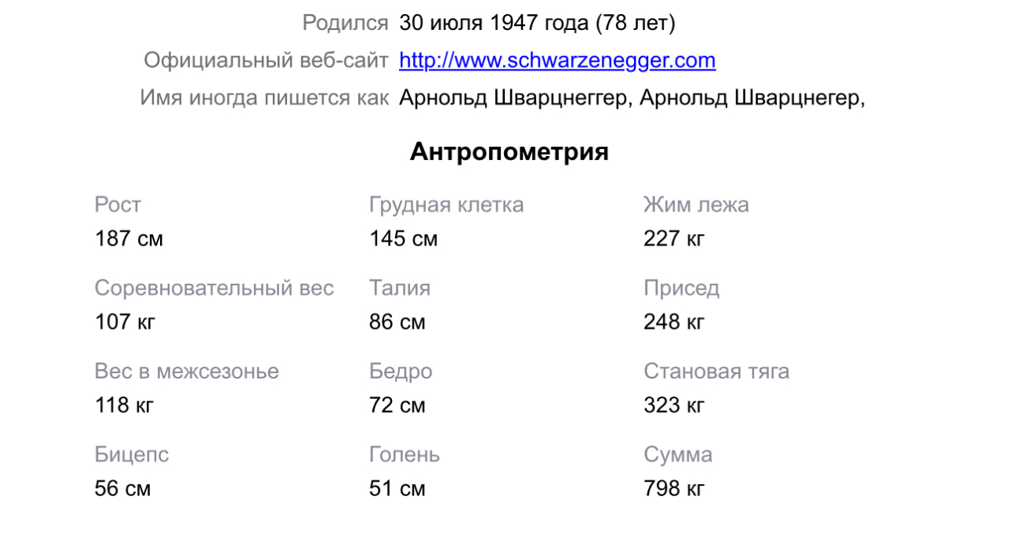This screenshot has width=1026, height=537.
Task: Select the Бицепс value 56 см
Action: point(122,489)
